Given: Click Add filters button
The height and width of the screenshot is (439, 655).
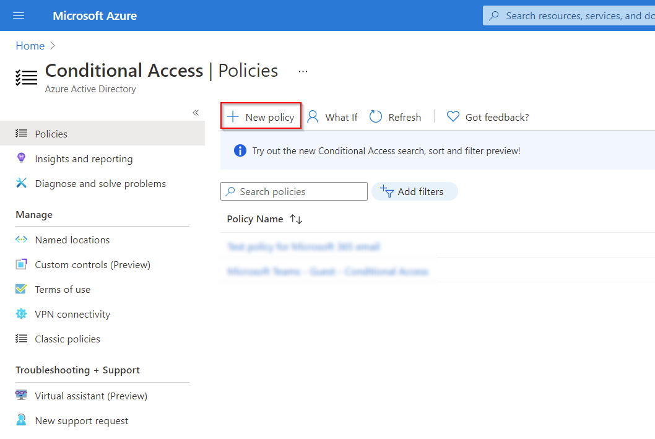Looking at the screenshot, I should click(414, 191).
